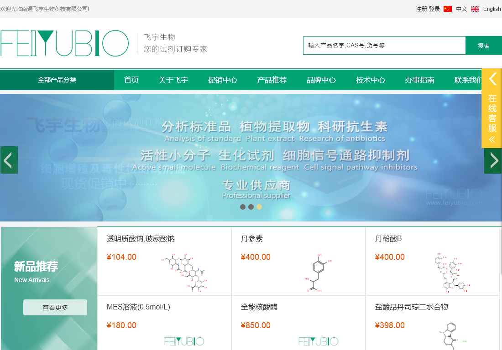Click the 盐酸昂丹司琼 molecule structure image
This screenshot has width=502, height=350.
coord(452,336)
